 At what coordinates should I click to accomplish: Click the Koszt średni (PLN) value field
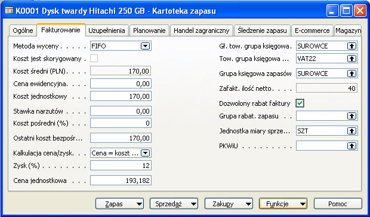pos(121,71)
